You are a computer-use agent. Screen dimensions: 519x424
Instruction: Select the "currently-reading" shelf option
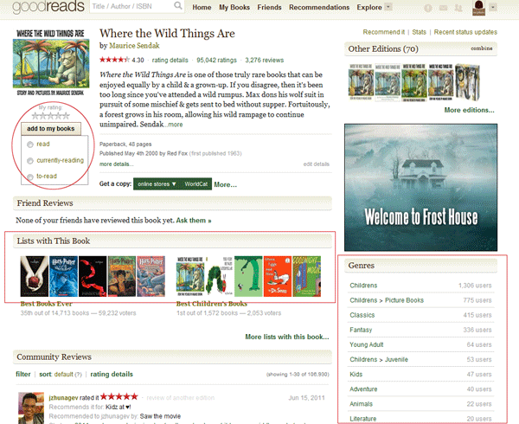(x=31, y=160)
